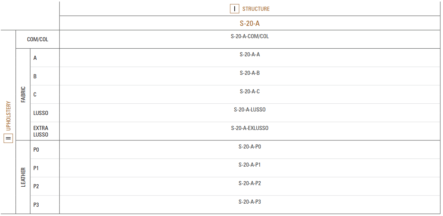Screen dimensions: 443x216
Task: Click the vertical UPHOLSTERY label
Action: coord(9,116)
